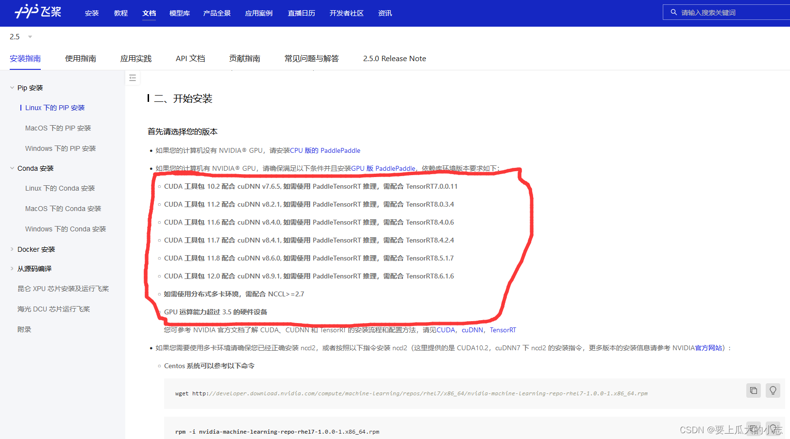
Task: Open 模型库 in the top navigation
Action: (180, 13)
